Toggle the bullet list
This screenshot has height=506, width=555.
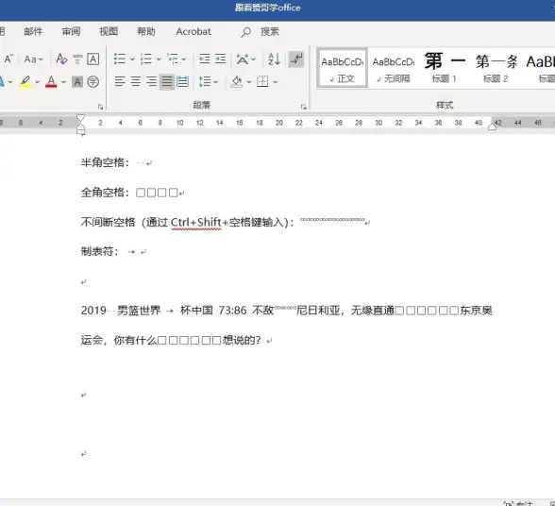tap(120, 59)
